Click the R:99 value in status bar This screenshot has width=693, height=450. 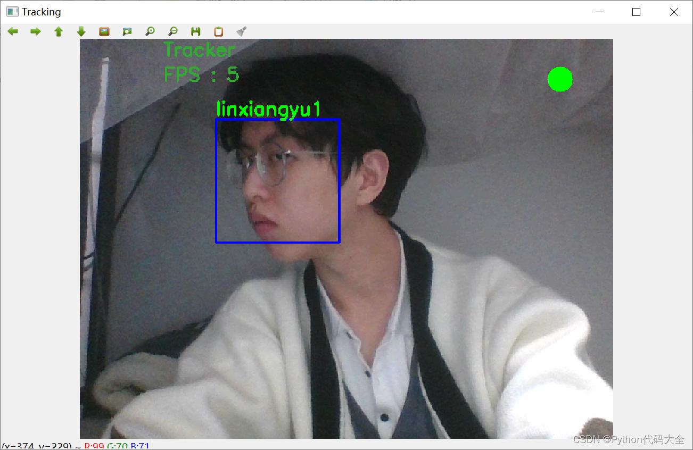point(94,446)
